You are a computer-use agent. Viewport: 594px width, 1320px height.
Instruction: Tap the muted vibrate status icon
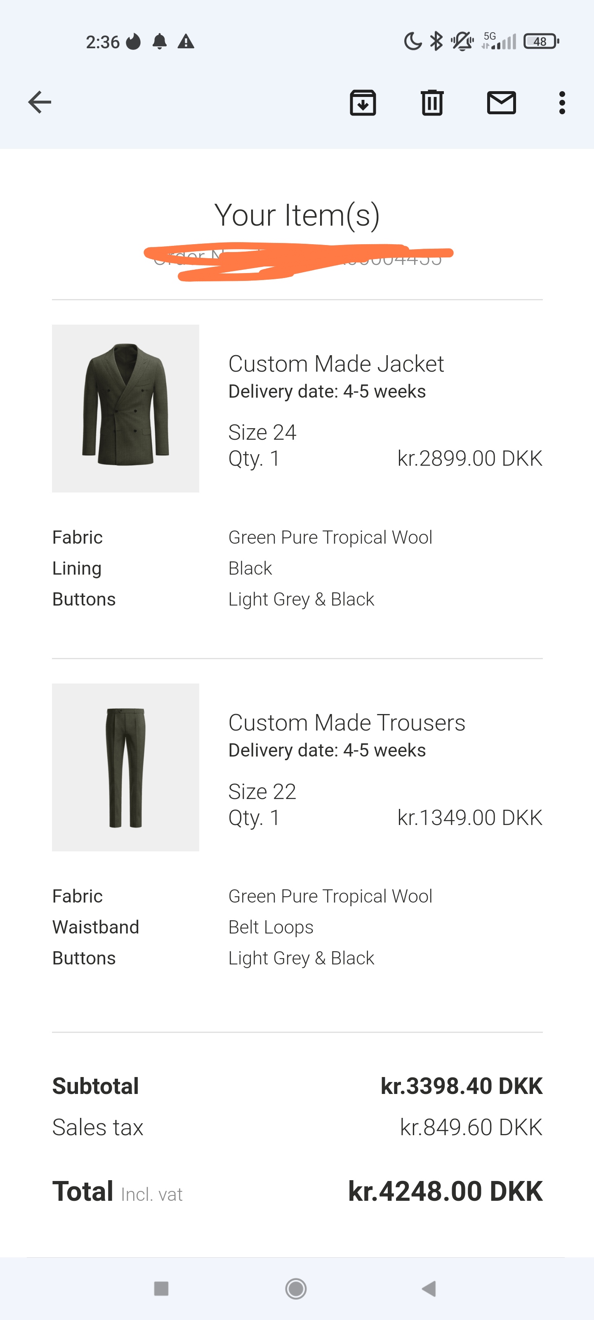pyautogui.click(x=462, y=41)
